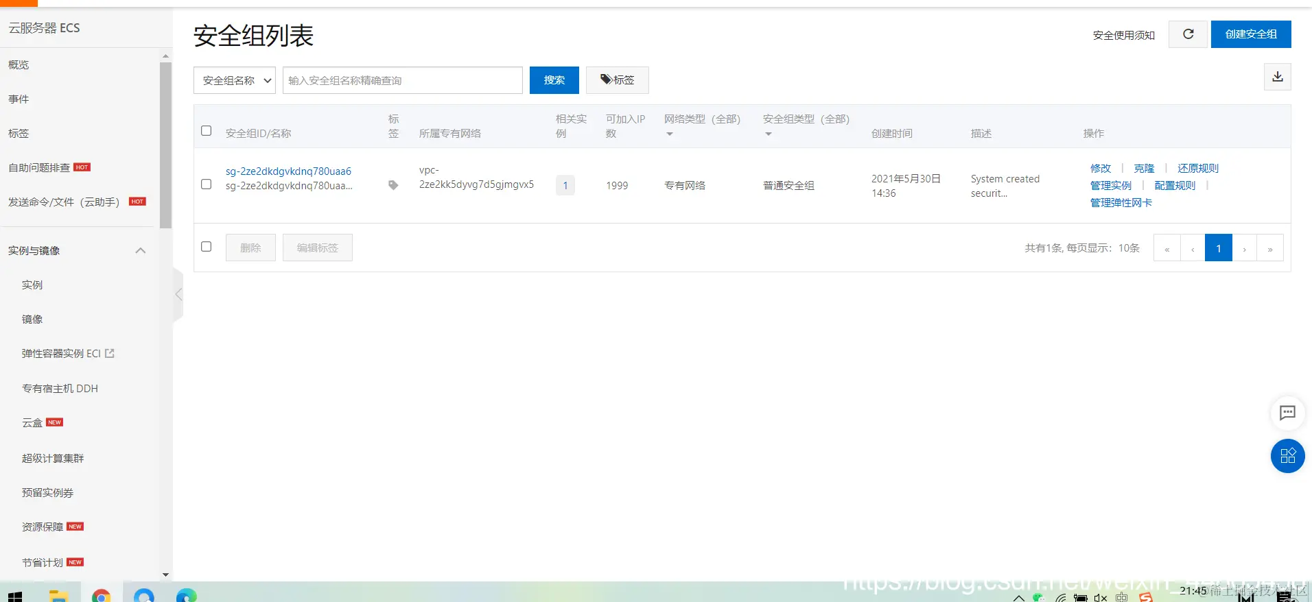Open 标签 in the sidebar

tap(19, 133)
